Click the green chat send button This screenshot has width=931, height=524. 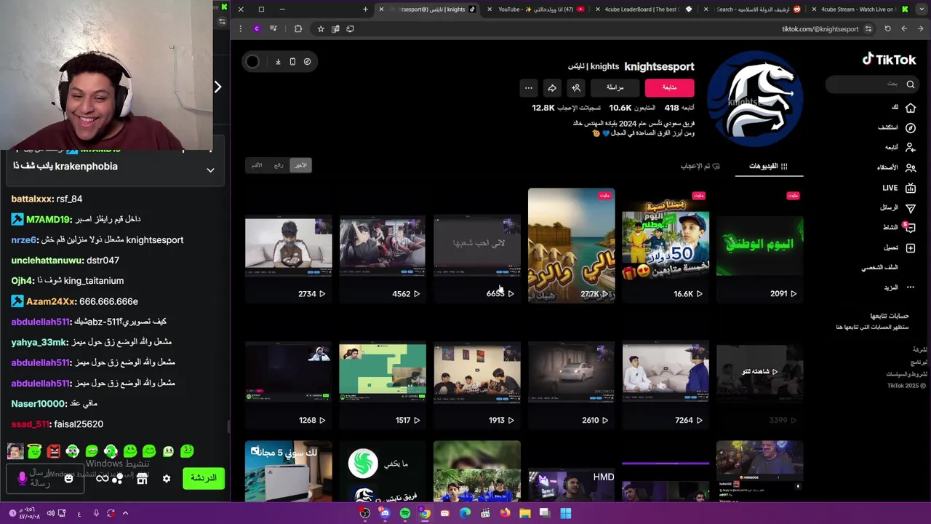click(203, 478)
